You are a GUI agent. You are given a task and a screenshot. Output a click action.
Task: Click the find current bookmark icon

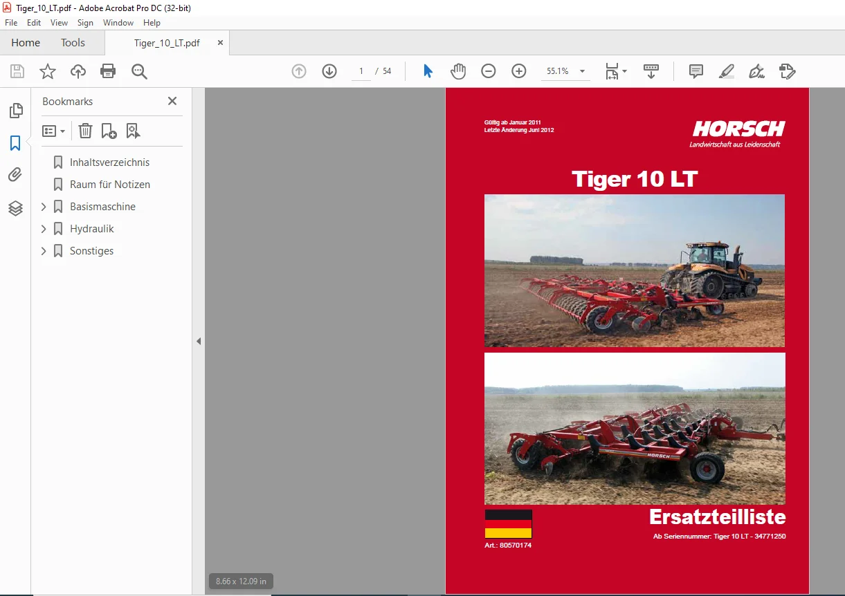click(x=133, y=131)
